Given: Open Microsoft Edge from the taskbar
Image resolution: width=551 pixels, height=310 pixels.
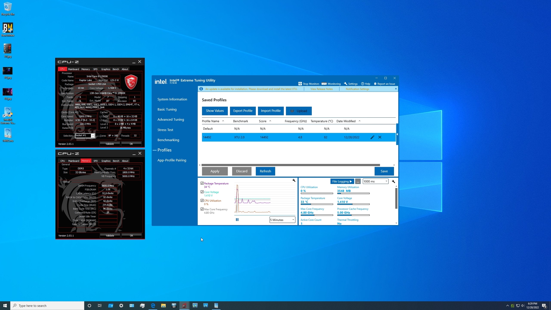Looking at the screenshot, I should click(x=153, y=306).
